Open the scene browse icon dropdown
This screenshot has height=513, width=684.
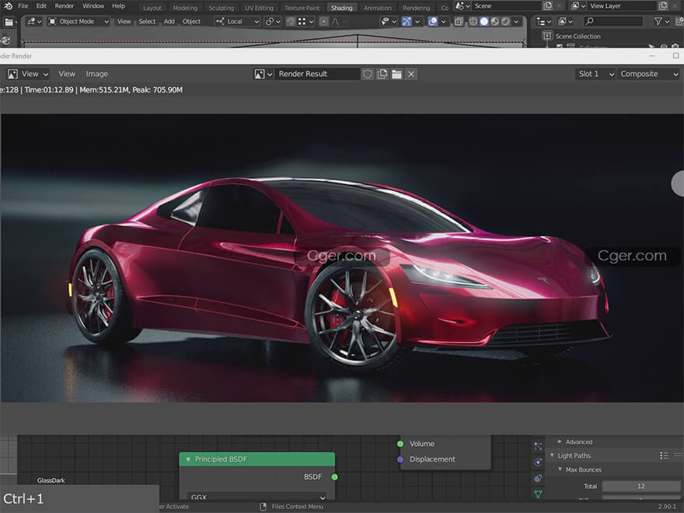[462, 6]
